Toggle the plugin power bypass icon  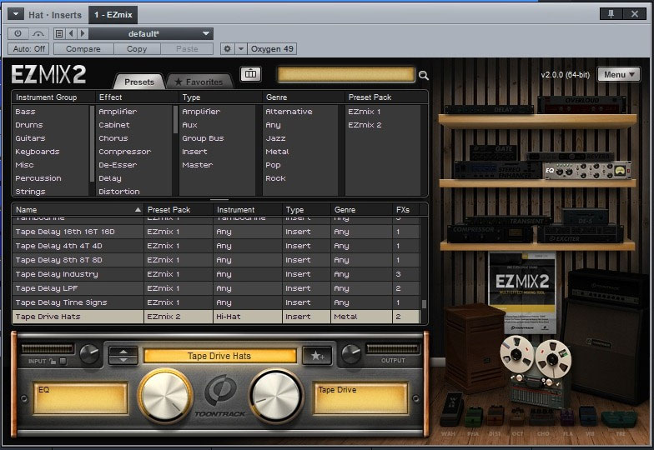(18, 33)
